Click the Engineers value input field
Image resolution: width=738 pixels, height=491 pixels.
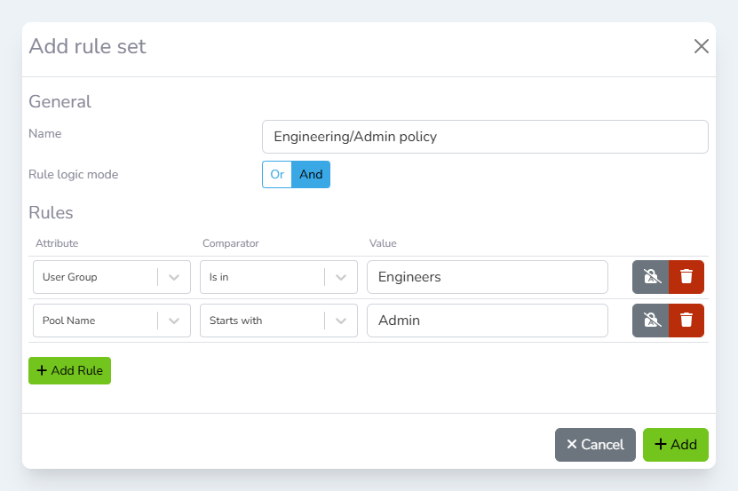(x=487, y=277)
